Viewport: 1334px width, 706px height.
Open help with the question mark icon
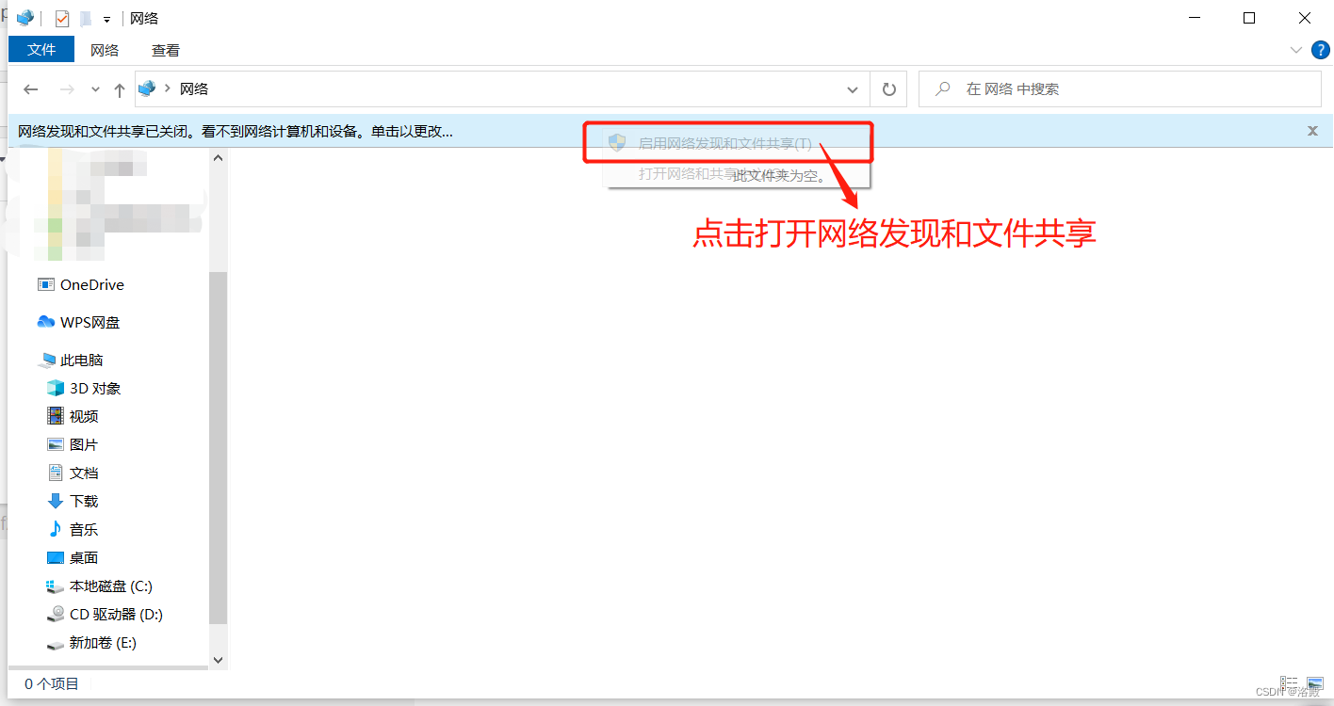1320,49
